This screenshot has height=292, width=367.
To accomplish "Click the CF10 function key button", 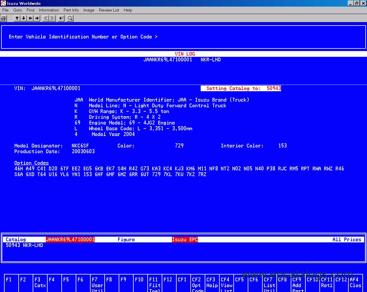I will 313,283.
